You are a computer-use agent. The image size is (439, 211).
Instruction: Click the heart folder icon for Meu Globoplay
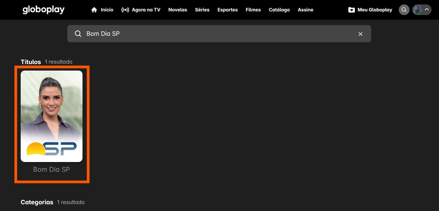(352, 10)
